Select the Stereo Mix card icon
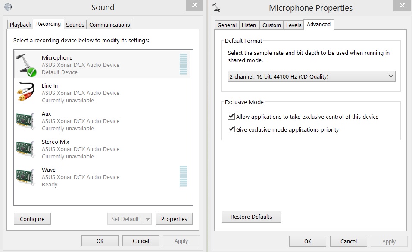Viewport: 412px width, 252px height. pyautogui.click(x=26, y=149)
